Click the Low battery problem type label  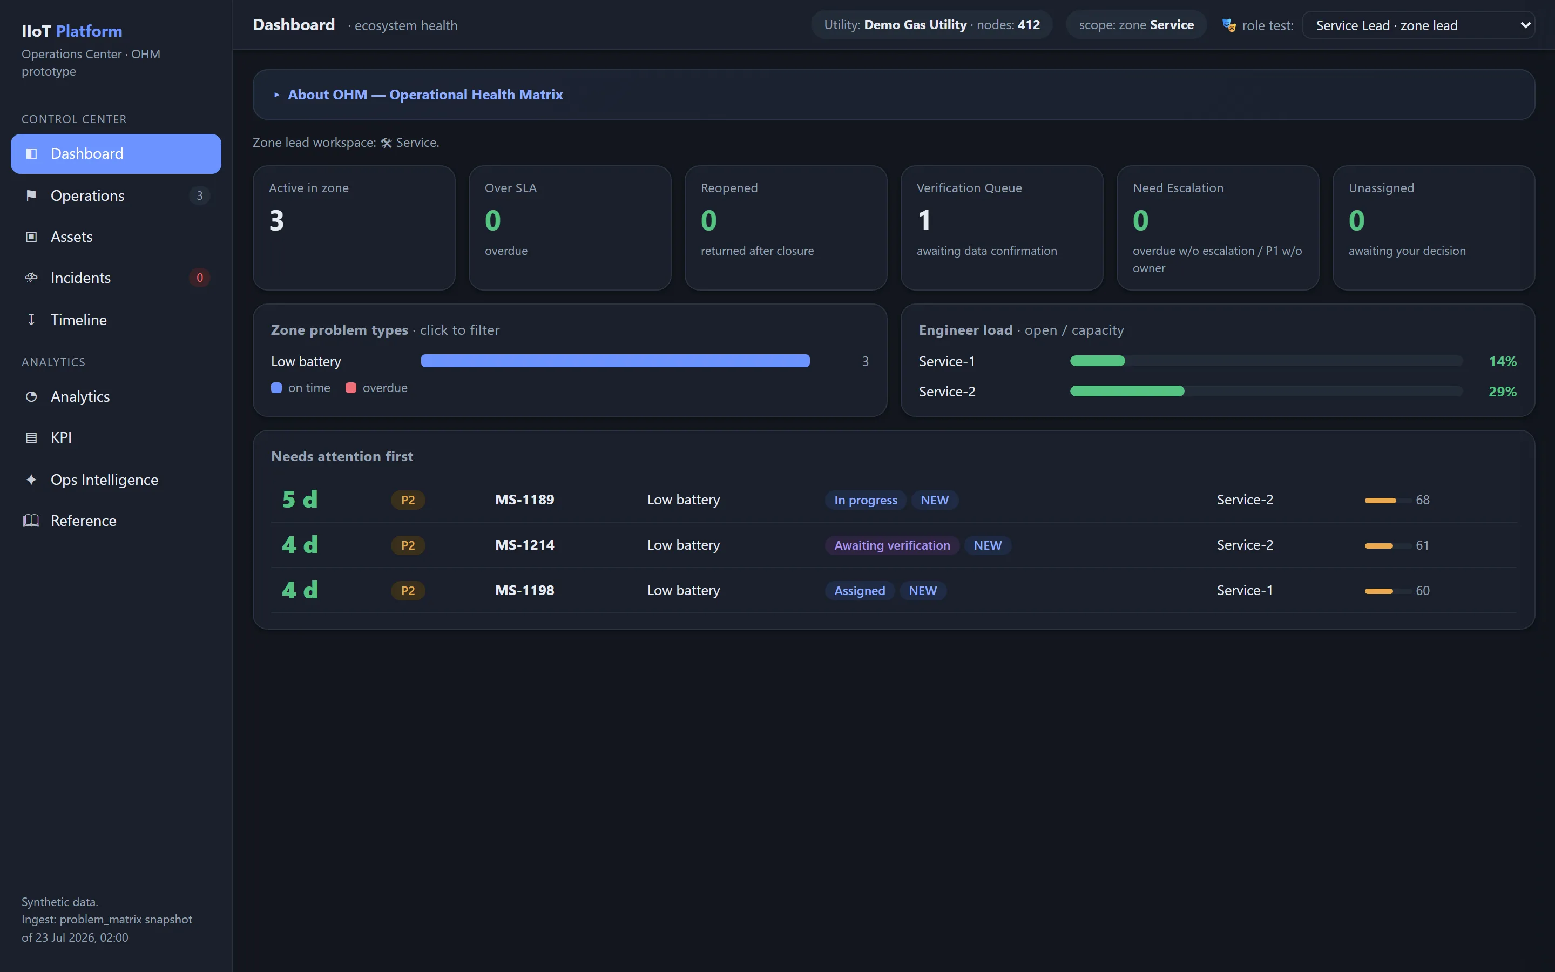(x=306, y=361)
